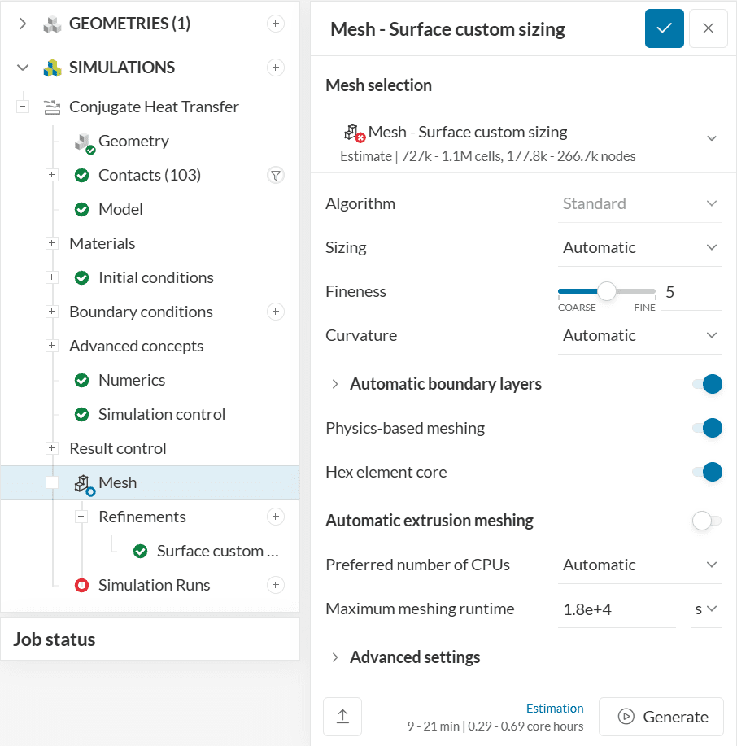Add a new simulation with plus icon
The image size is (737, 746).
coord(276,68)
